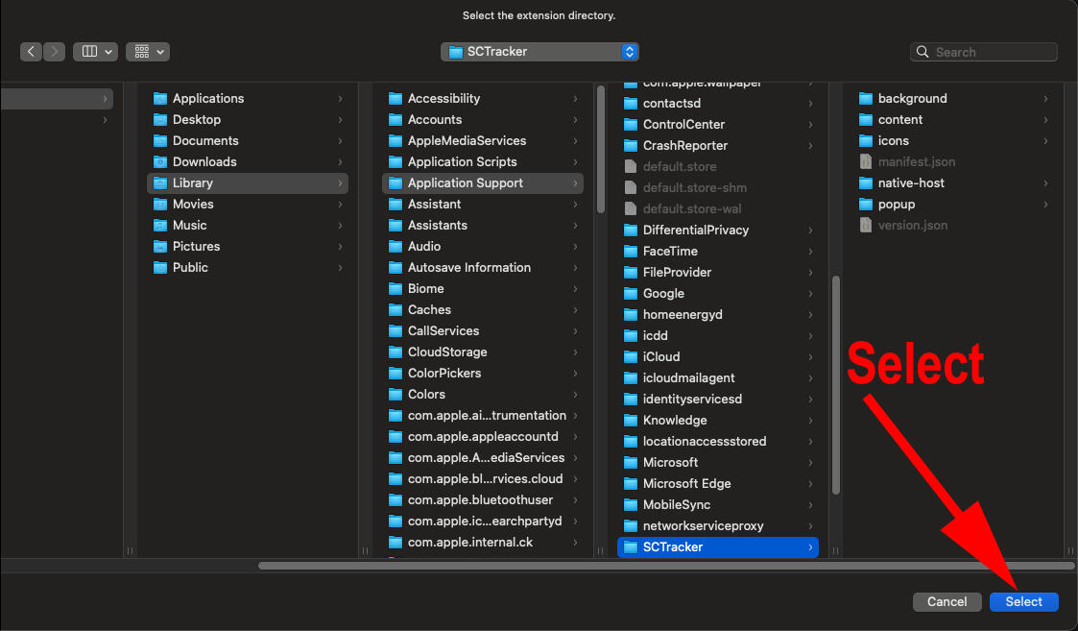
Task: Open the SCTracker path popup menu
Action: point(539,52)
